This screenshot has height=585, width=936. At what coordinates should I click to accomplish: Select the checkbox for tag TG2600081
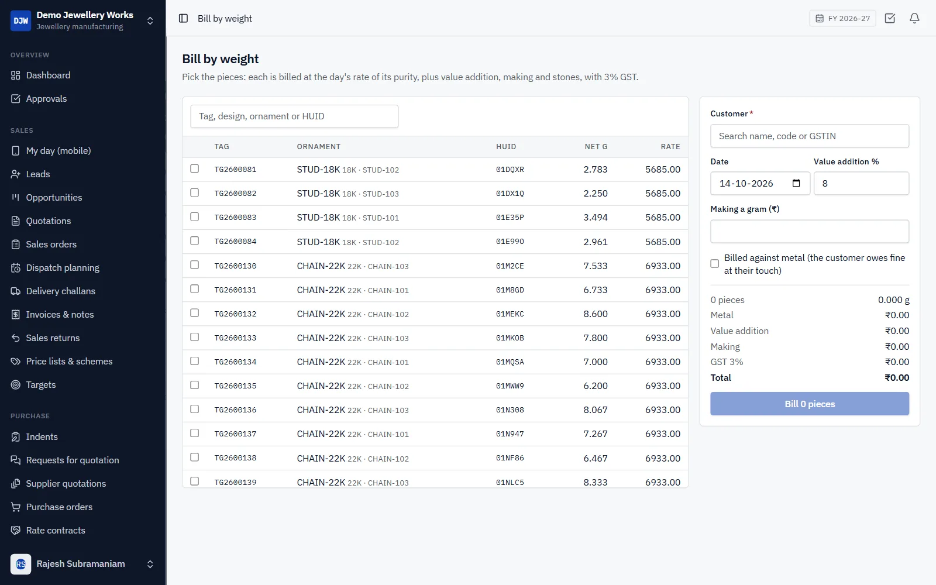(x=194, y=168)
